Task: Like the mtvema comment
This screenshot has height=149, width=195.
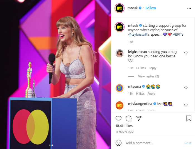Action: (x=186, y=88)
